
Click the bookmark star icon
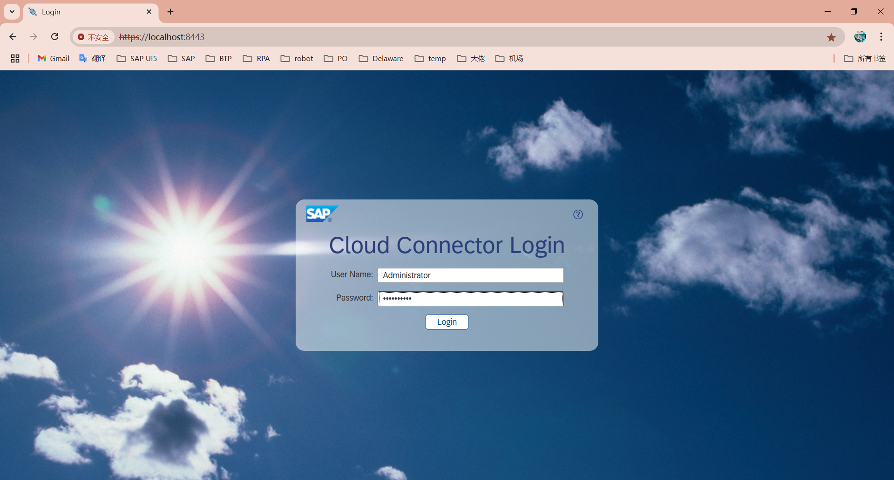(831, 37)
